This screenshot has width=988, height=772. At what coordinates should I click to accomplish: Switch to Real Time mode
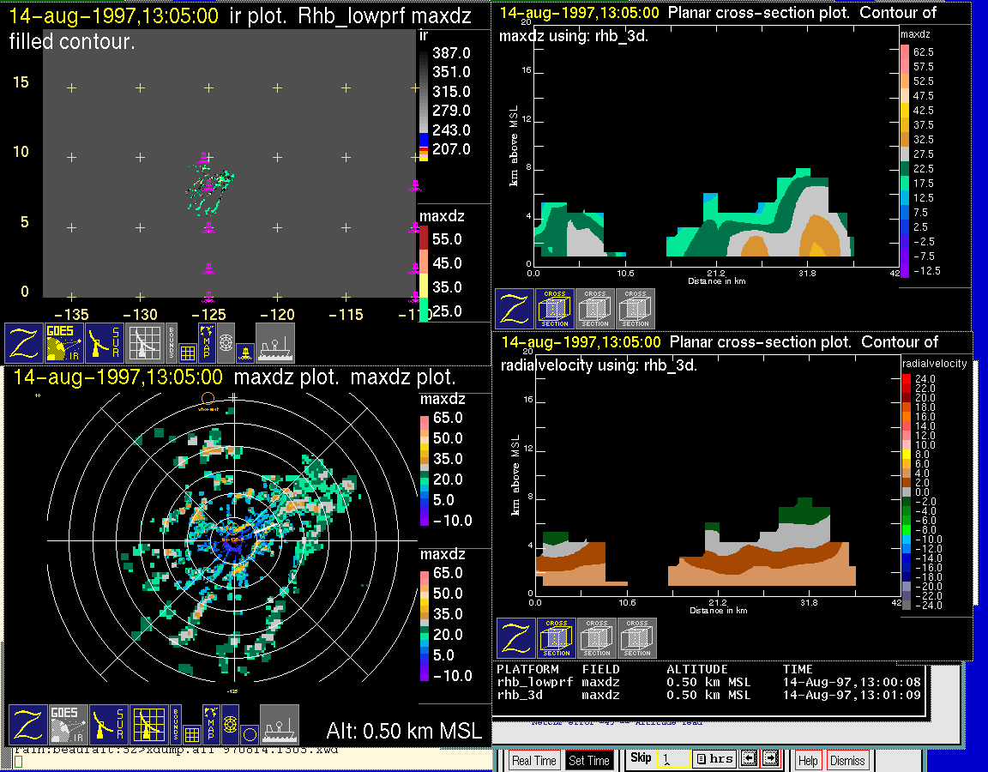point(533,760)
